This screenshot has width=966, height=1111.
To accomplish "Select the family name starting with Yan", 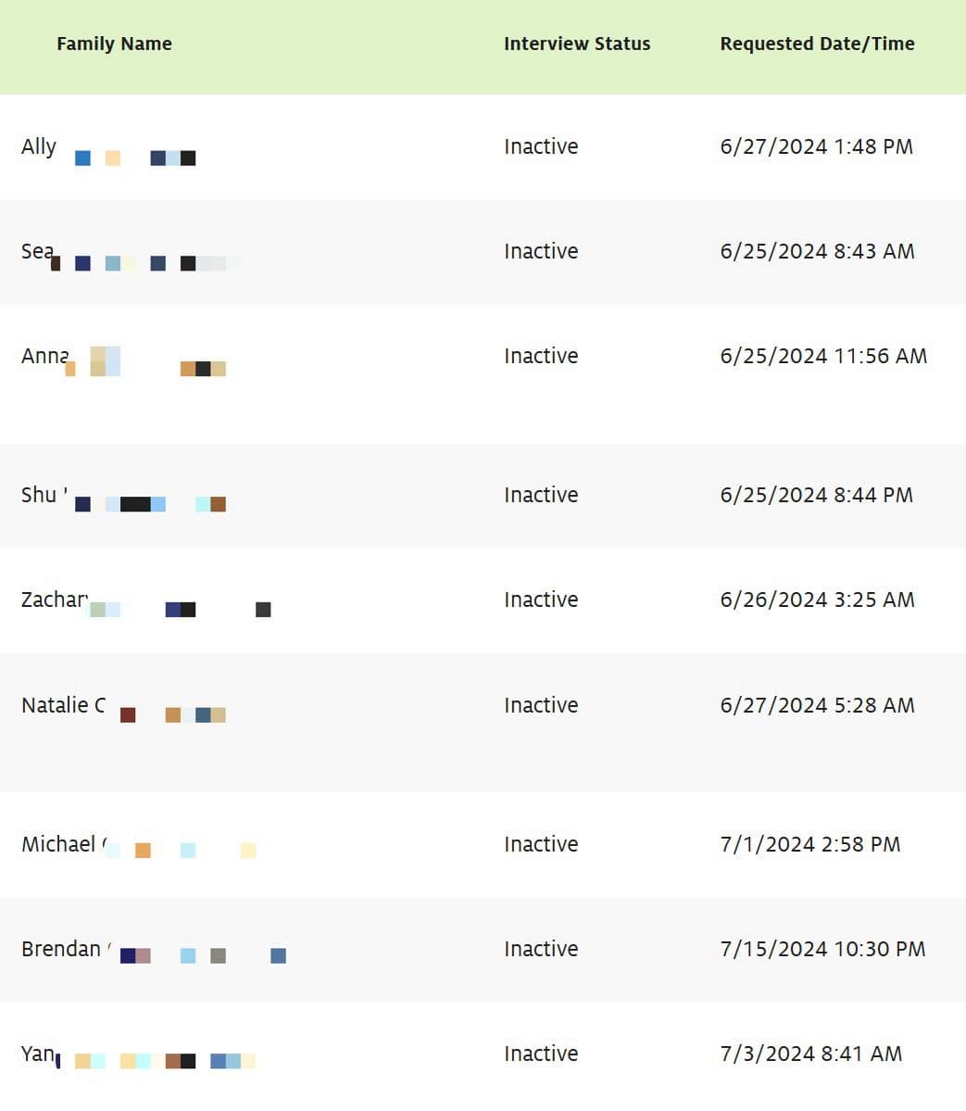I will tap(38, 1054).
